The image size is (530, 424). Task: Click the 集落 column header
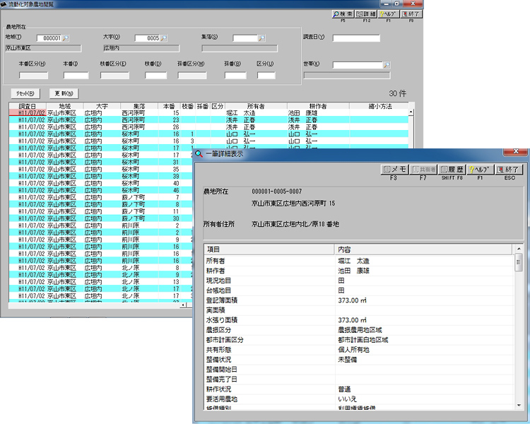click(139, 106)
